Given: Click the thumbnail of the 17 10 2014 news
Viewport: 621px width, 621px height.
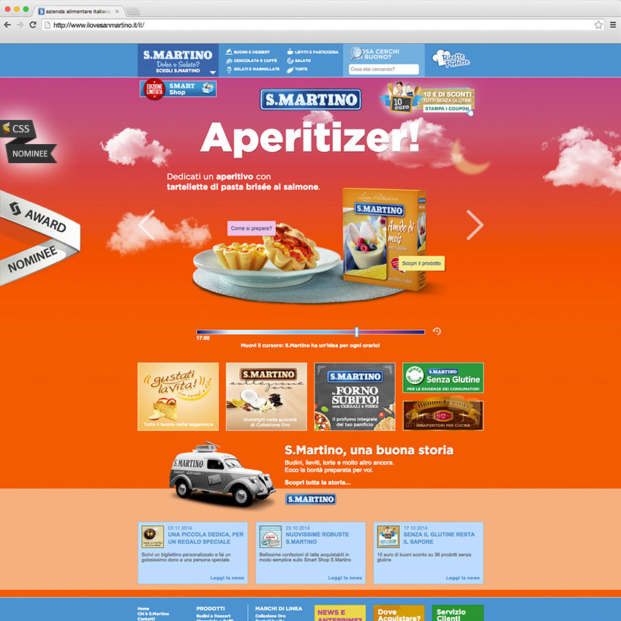Looking at the screenshot, I should (388, 537).
